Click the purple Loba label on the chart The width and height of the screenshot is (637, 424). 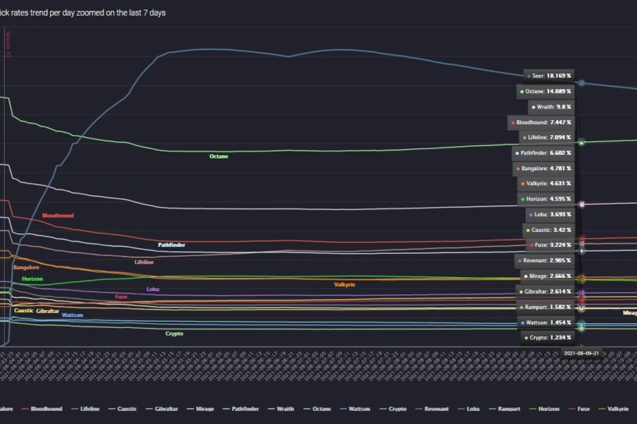[x=153, y=290]
